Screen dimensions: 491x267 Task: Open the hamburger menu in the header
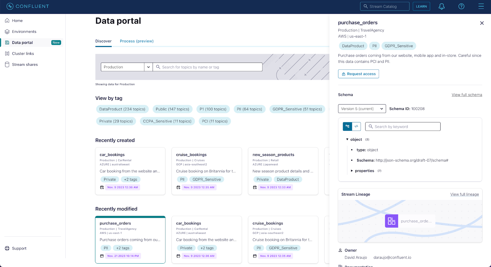point(481,6)
